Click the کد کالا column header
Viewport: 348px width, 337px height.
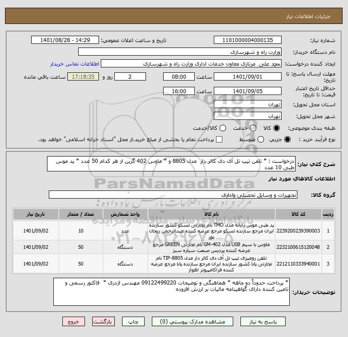(298, 214)
